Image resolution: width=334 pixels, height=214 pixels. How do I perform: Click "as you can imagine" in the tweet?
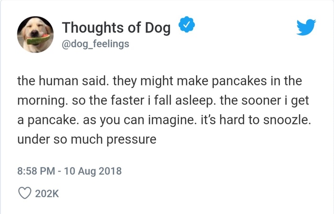[x=138, y=120]
